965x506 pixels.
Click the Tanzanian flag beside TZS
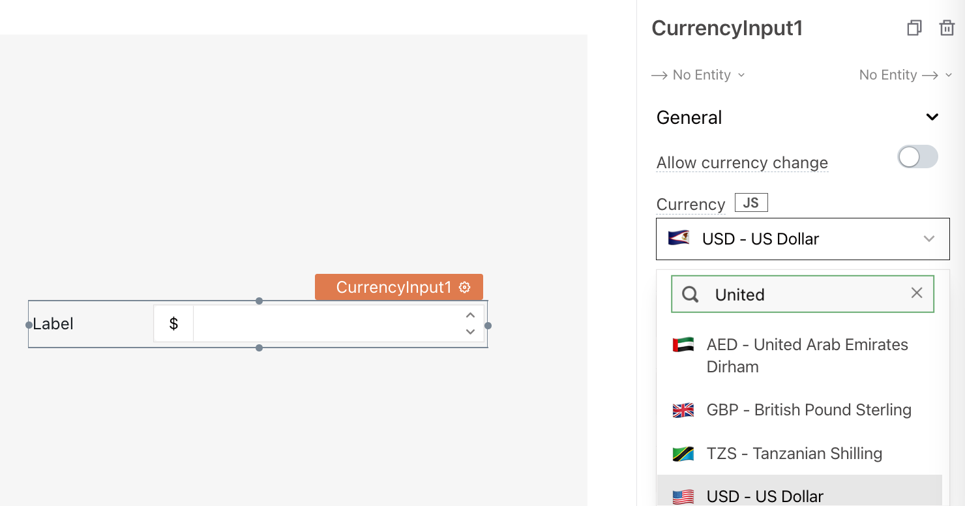[x=683, y=453]
